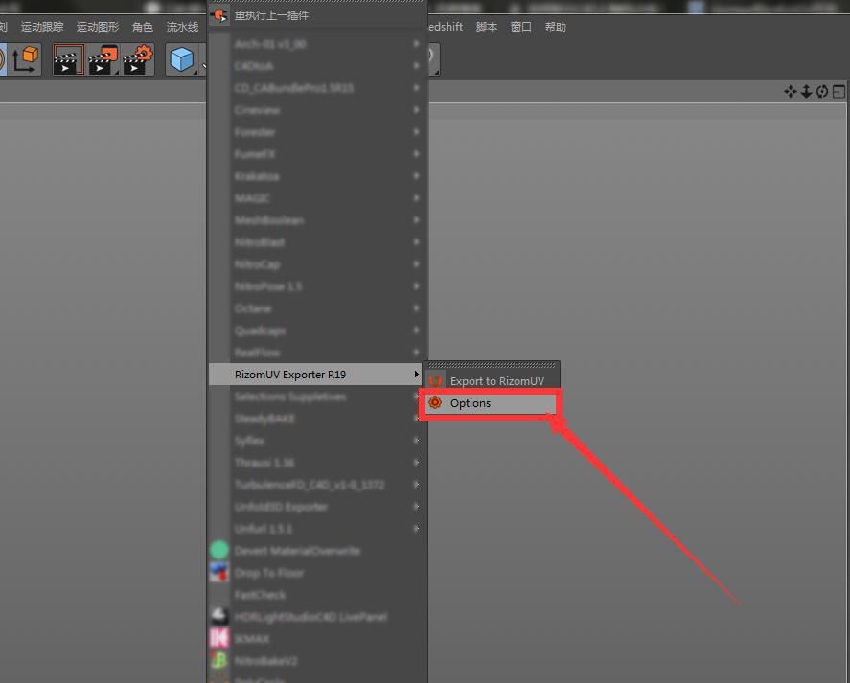Click Render View clapperboard icon
The height and width of the screenshot is (683, 850).
click(x=68, y=59)
